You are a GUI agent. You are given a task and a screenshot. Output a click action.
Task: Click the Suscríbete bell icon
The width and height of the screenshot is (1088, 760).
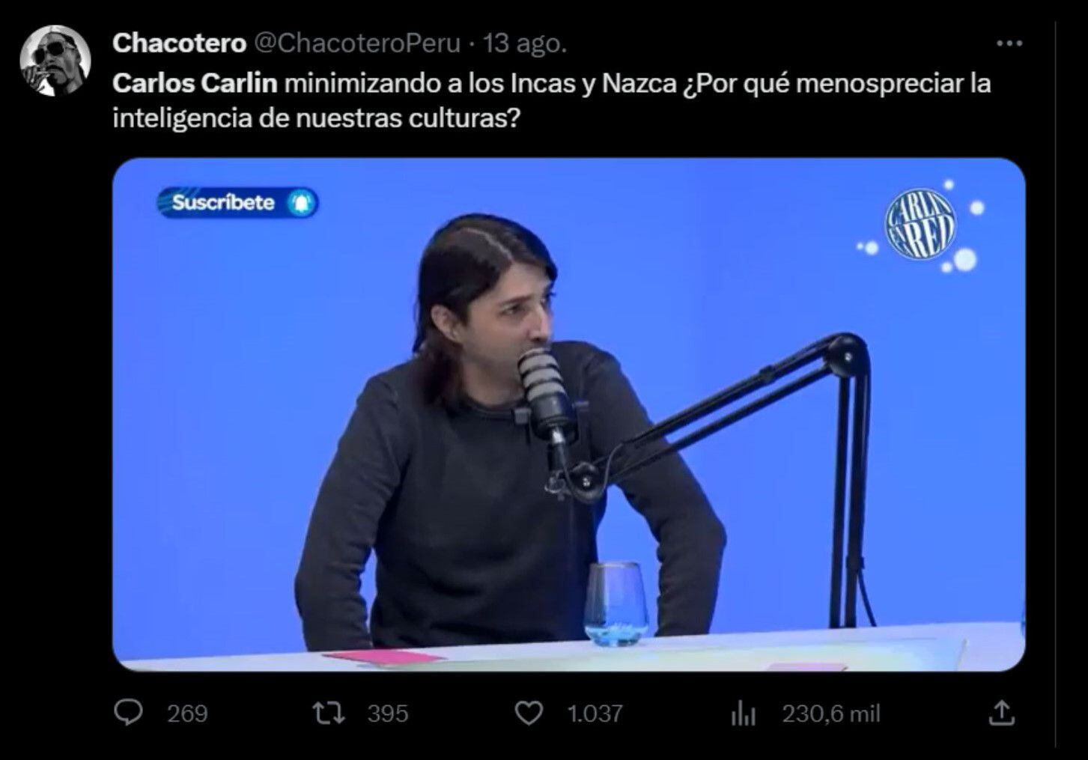click(302, 203)
